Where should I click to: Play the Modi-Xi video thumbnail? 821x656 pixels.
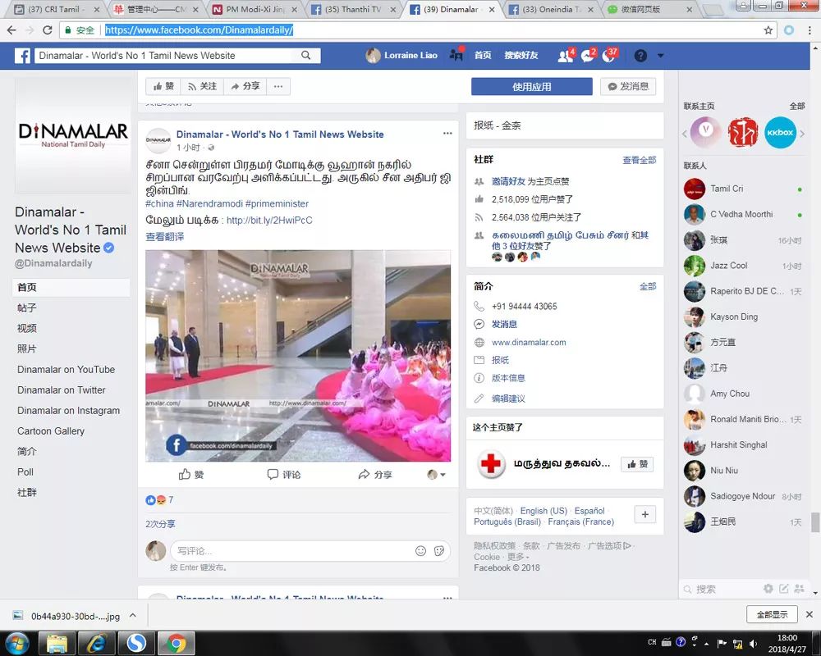(298, 356)
